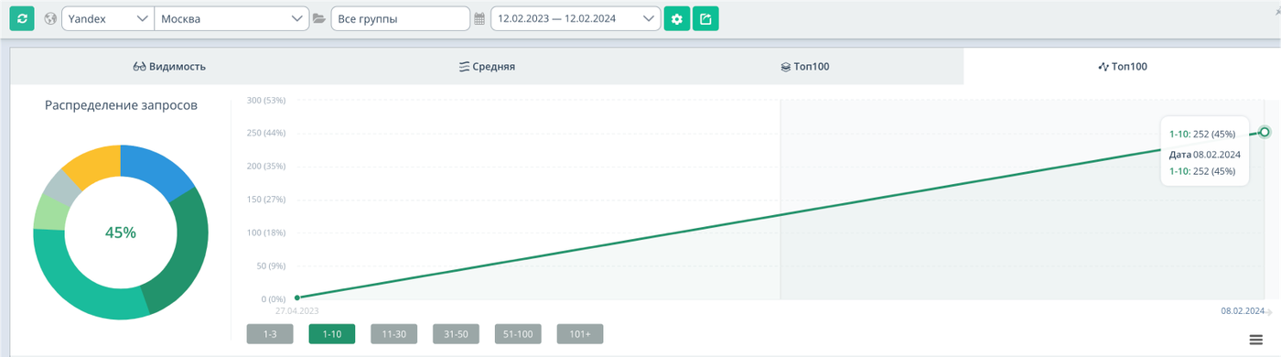Click the 250 (44%) axis label
The height and width of the screenshot is (357, 1281).
[x=266, y=133]
